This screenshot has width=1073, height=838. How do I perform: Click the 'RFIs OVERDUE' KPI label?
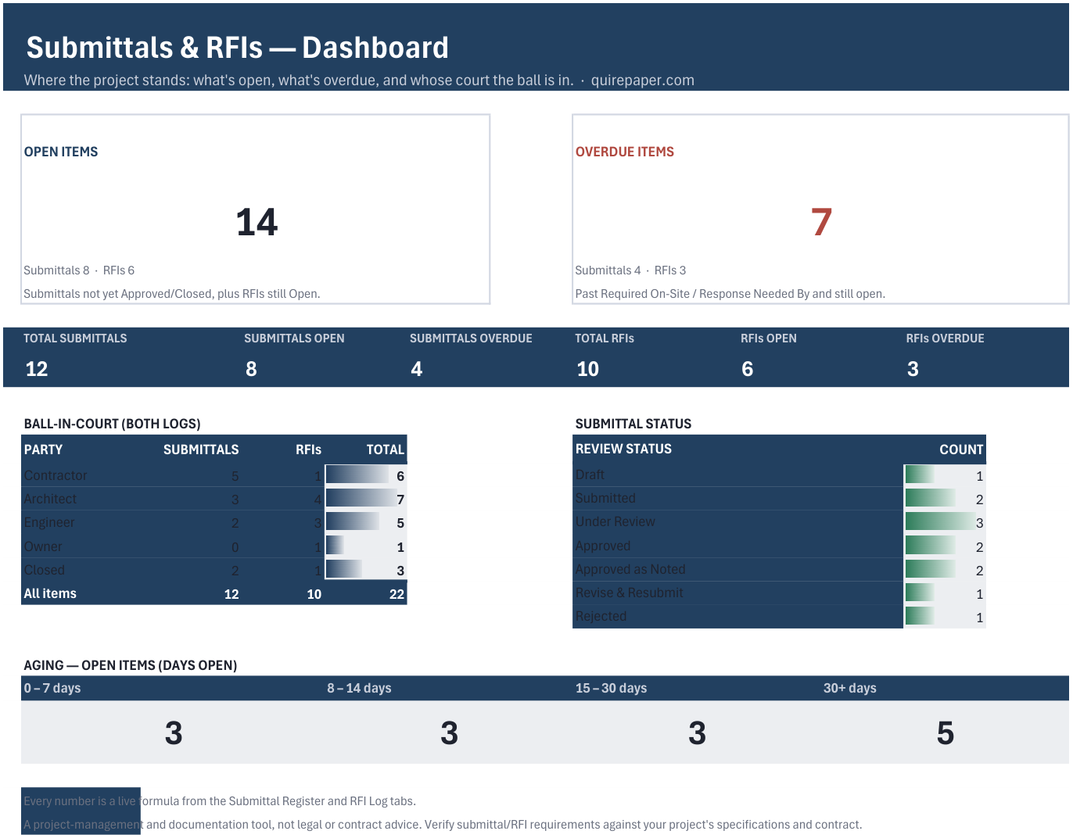click(945, 338)
